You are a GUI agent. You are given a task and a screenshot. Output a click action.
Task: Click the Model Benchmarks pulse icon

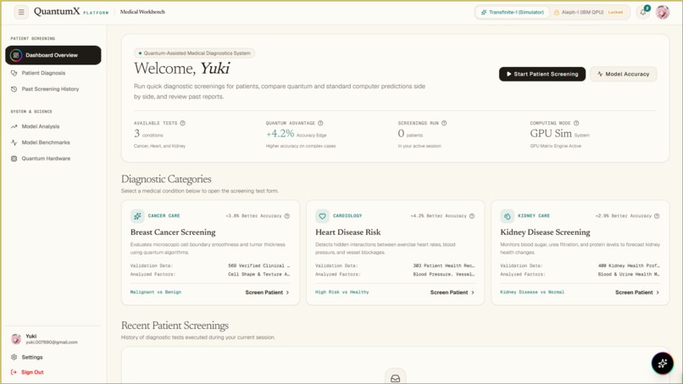click(x=14, y=142)
